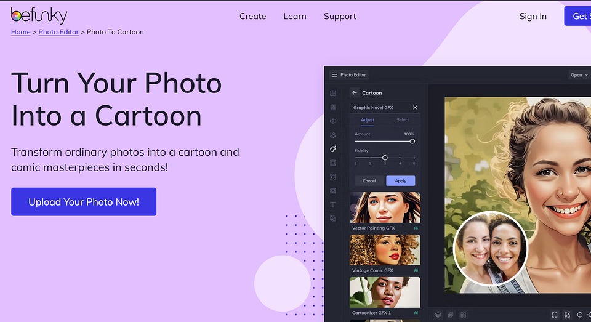This screenshot has height=322, width=591.
Task: Select the Touch Up eye sidebar icon
Action: pos(333,121)
